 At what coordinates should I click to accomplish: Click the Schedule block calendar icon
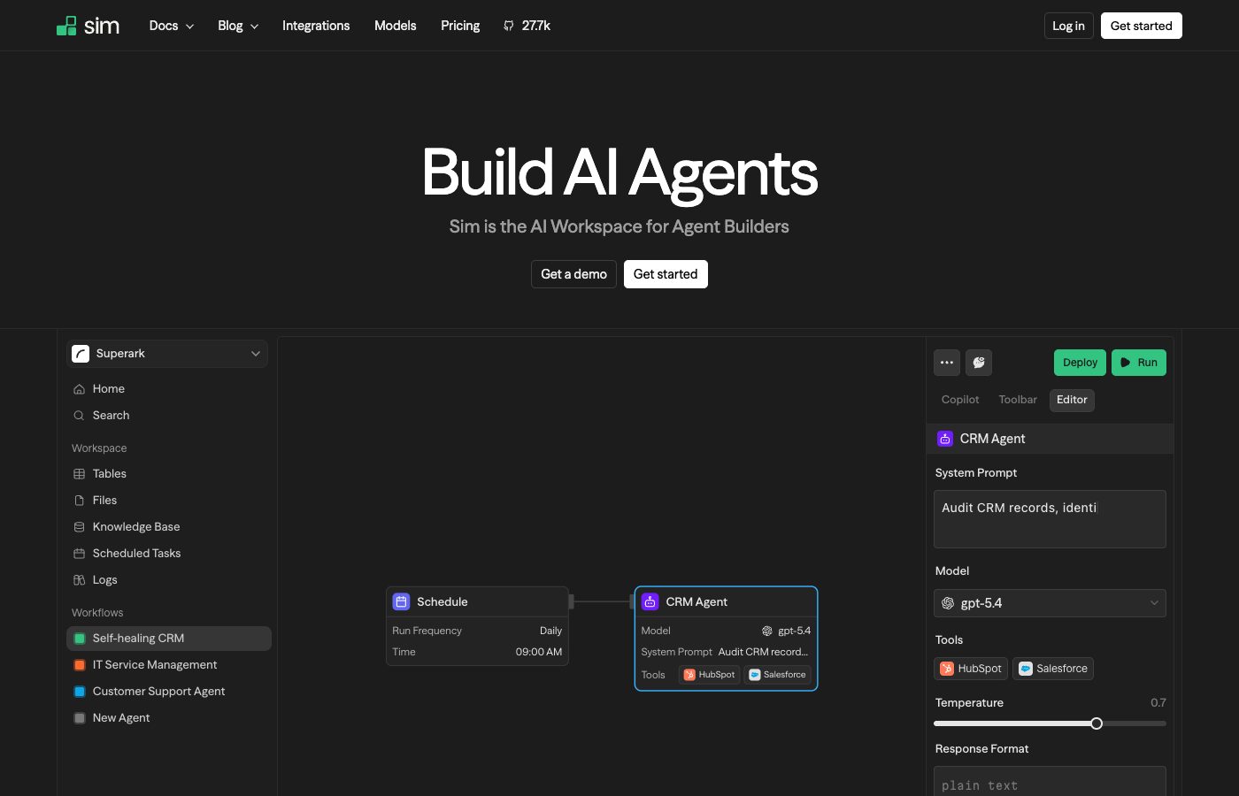tap(401, 601)
